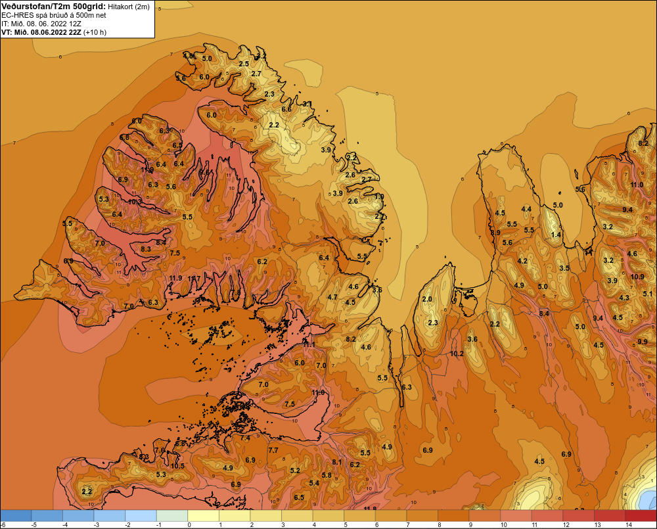Select the legend swatch between 4 and 5

(328, 516)
